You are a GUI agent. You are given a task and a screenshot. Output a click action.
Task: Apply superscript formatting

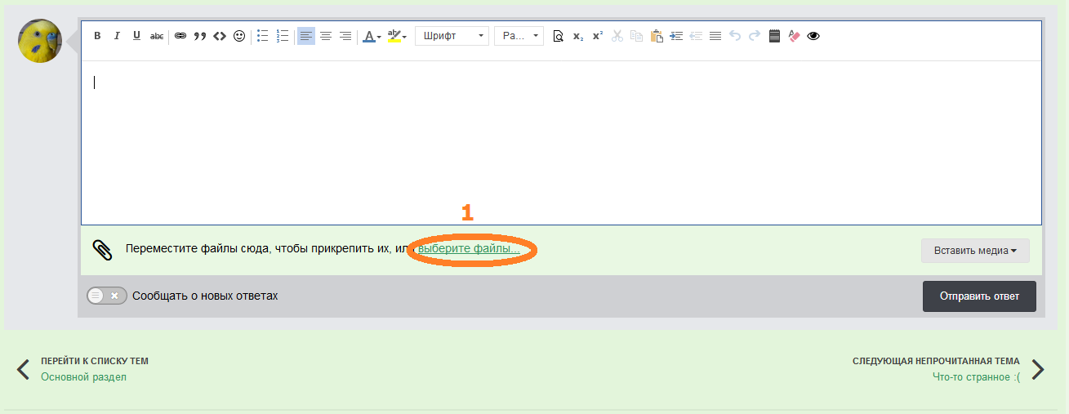point(598,36)
